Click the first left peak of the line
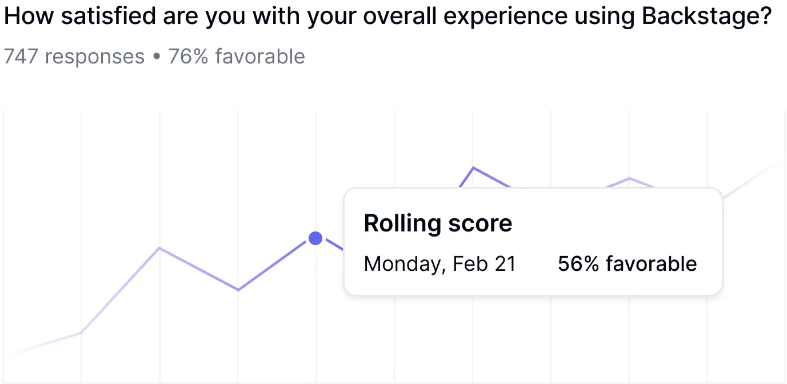Image resolution: width=787 pixels, height=384 pixels. click(159, 248)
